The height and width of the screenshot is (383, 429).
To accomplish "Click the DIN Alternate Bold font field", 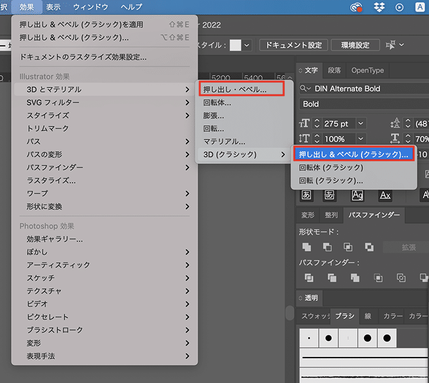I will coord(364,89).
